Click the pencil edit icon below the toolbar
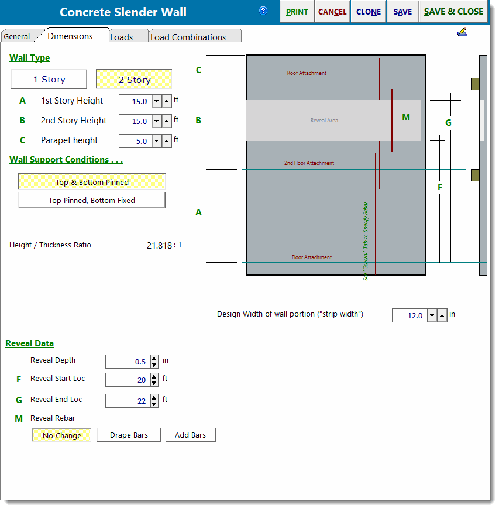 pyautogui.click(x=462, y=32)
